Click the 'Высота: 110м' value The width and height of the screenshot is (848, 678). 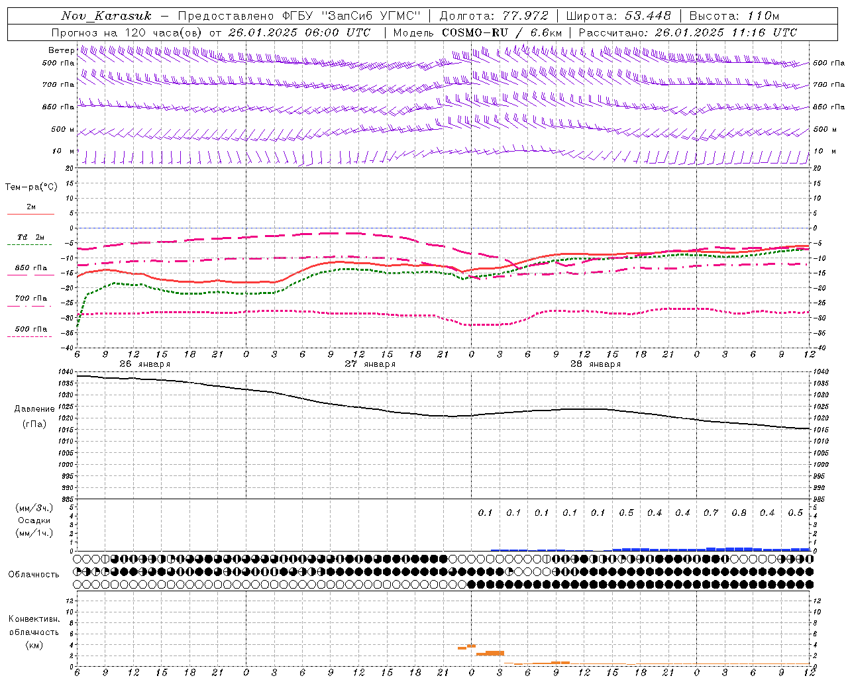[734, 16]
